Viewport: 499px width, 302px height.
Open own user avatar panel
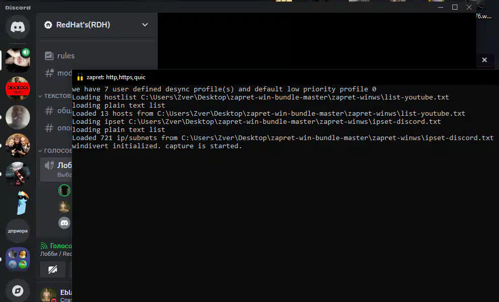(48, 295)
